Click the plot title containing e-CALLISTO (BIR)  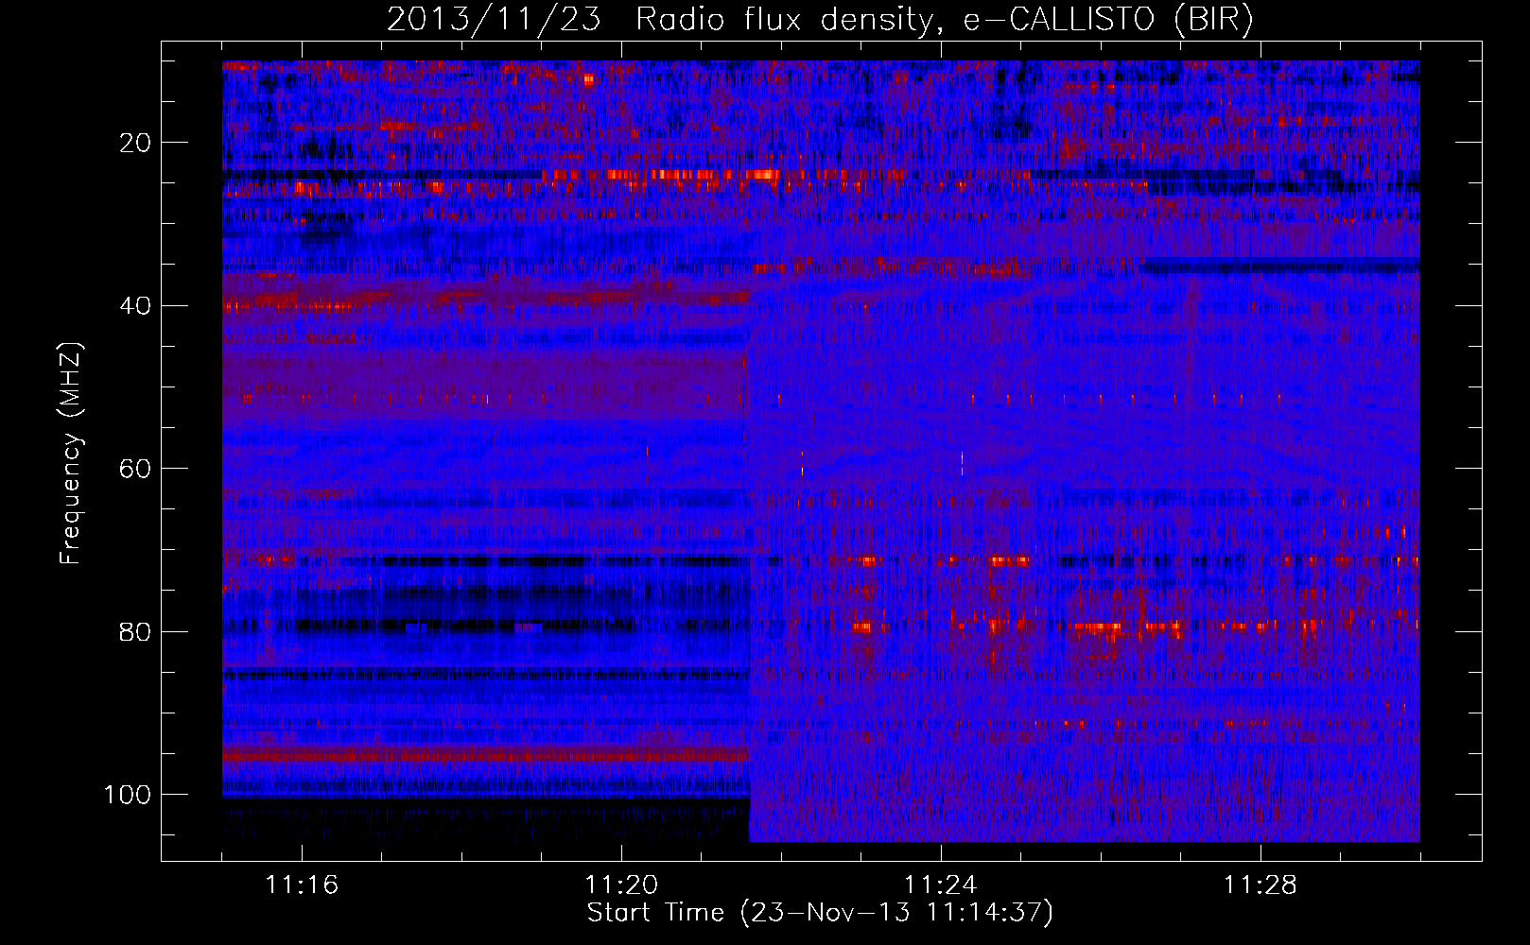click(x=820, y=19)
